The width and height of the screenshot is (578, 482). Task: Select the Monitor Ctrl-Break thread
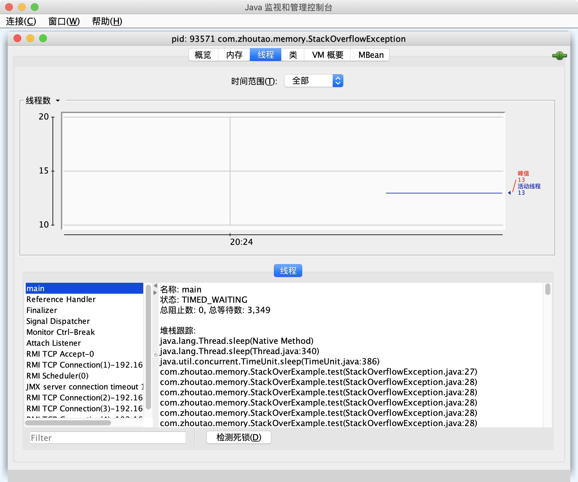click(84, 332)
